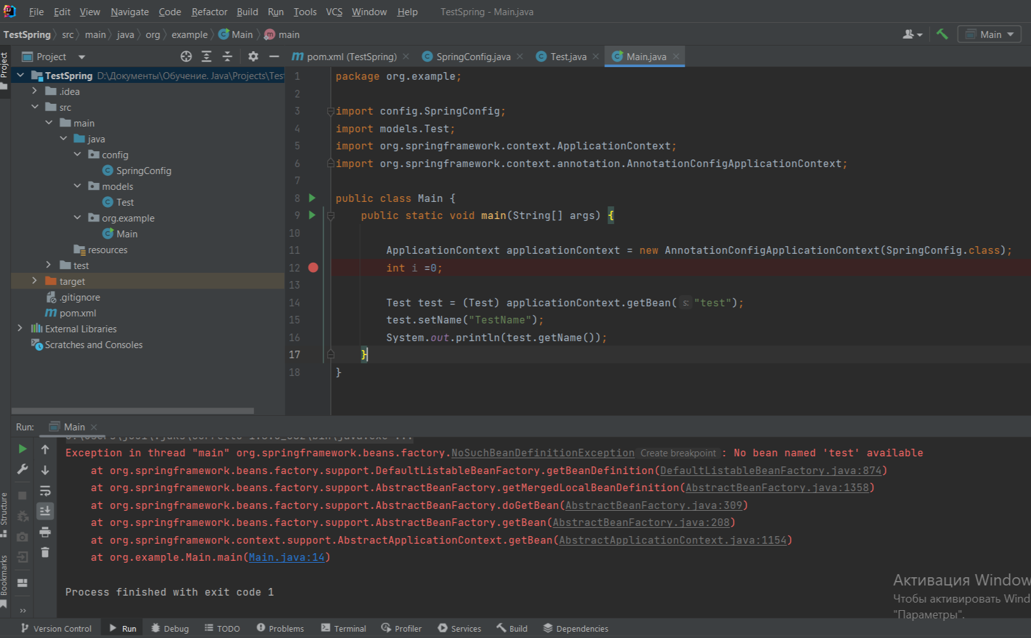Fold the imports block at line 3
Image resolution: width=1031 pixels, height=638 pixels.
(330, 111)
